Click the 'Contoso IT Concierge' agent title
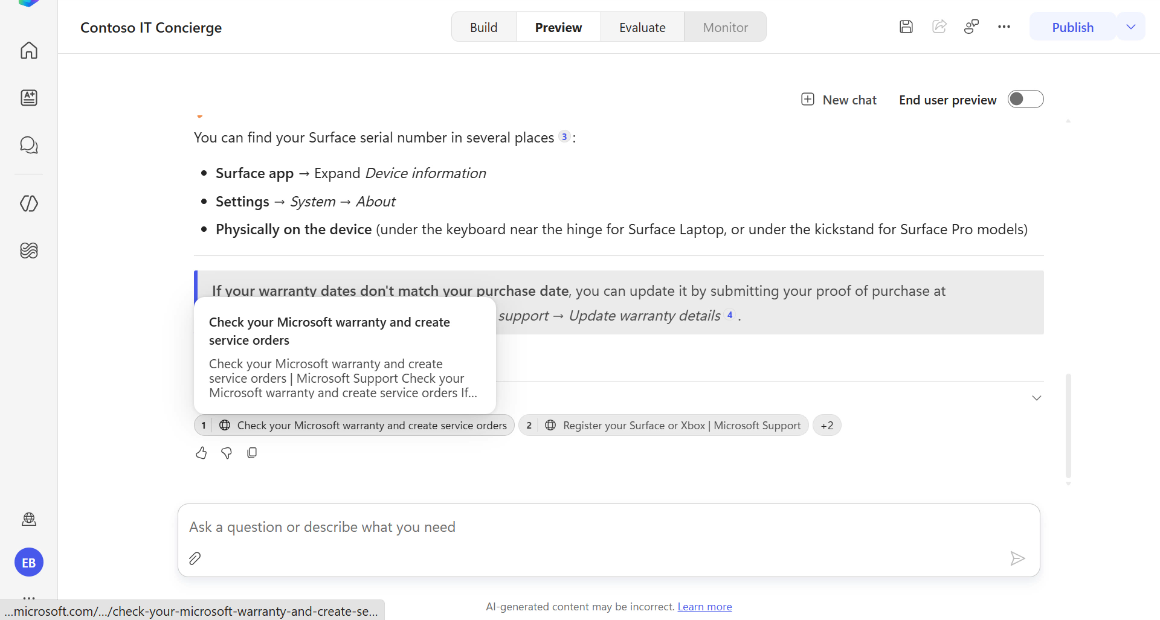This screenshot has height=620, width=1160. pos(151,28)
